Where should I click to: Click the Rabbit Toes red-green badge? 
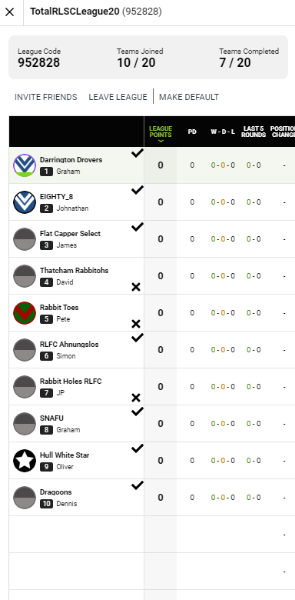(x=25, y=313)
